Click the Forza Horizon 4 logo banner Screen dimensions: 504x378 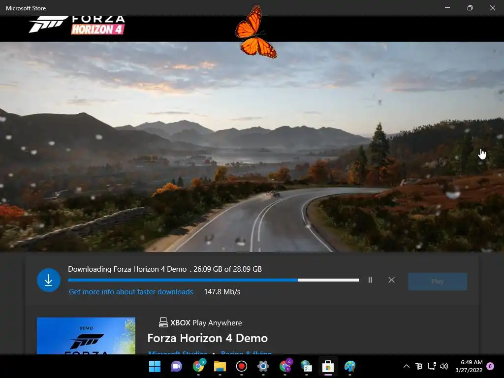pyautogui.click(x=76, y=25)
